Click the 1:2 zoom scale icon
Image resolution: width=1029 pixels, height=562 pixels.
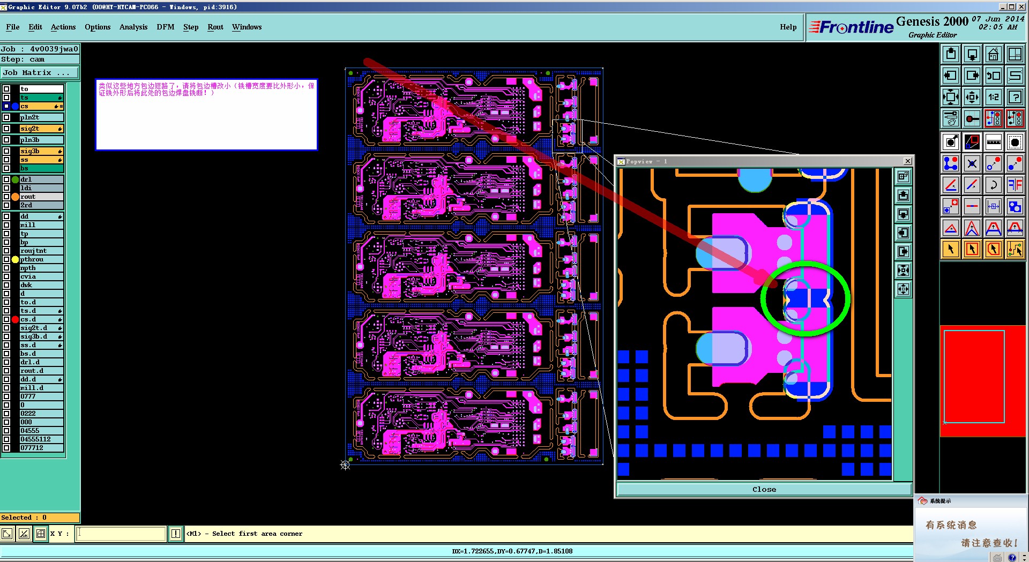994,97
